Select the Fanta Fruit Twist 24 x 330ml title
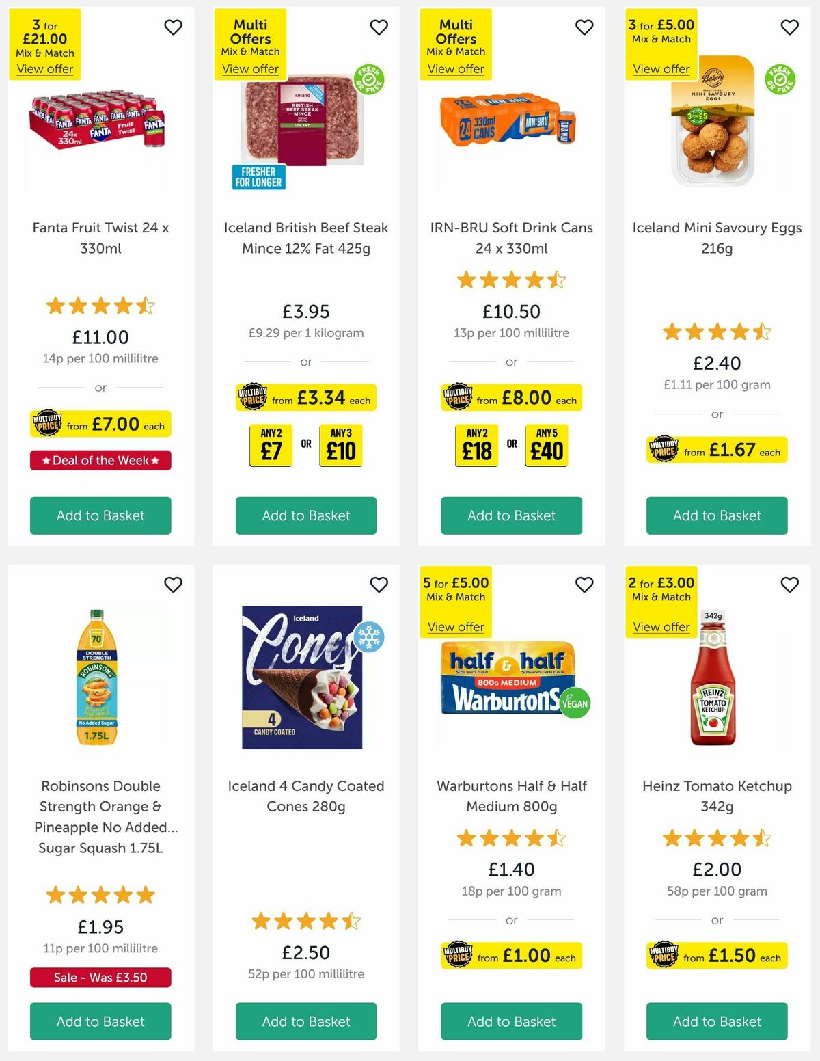The width and height of the screenshot is (820, 1061). [x=100, y=238]
